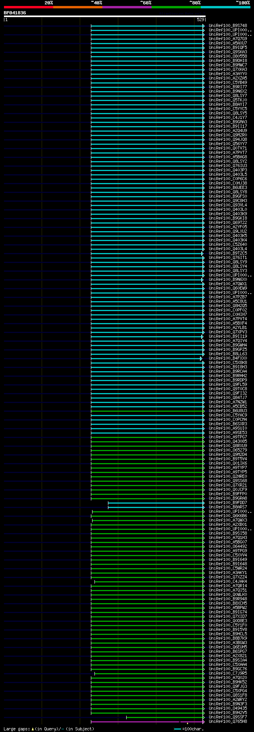This screenshot has width=254, height=732.
Task: Click the purple ~60% identity color segment
Action: pyautogui.click(x=127, y=7)
